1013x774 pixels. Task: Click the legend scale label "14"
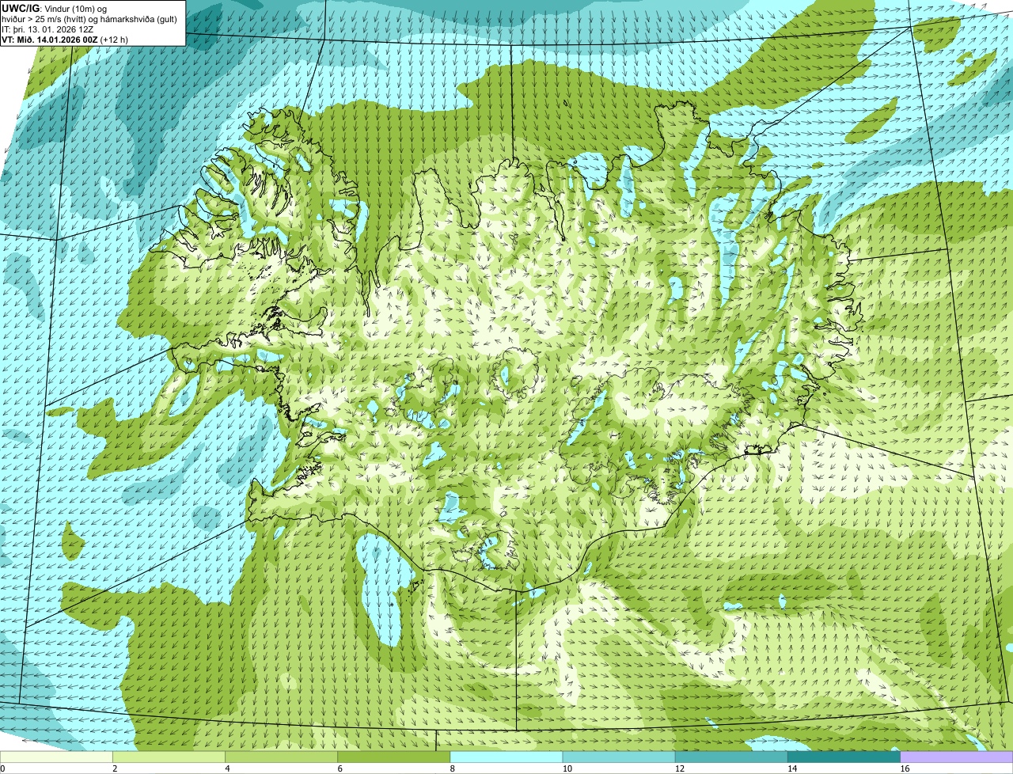pyautogui.click(x=791, y=768)
